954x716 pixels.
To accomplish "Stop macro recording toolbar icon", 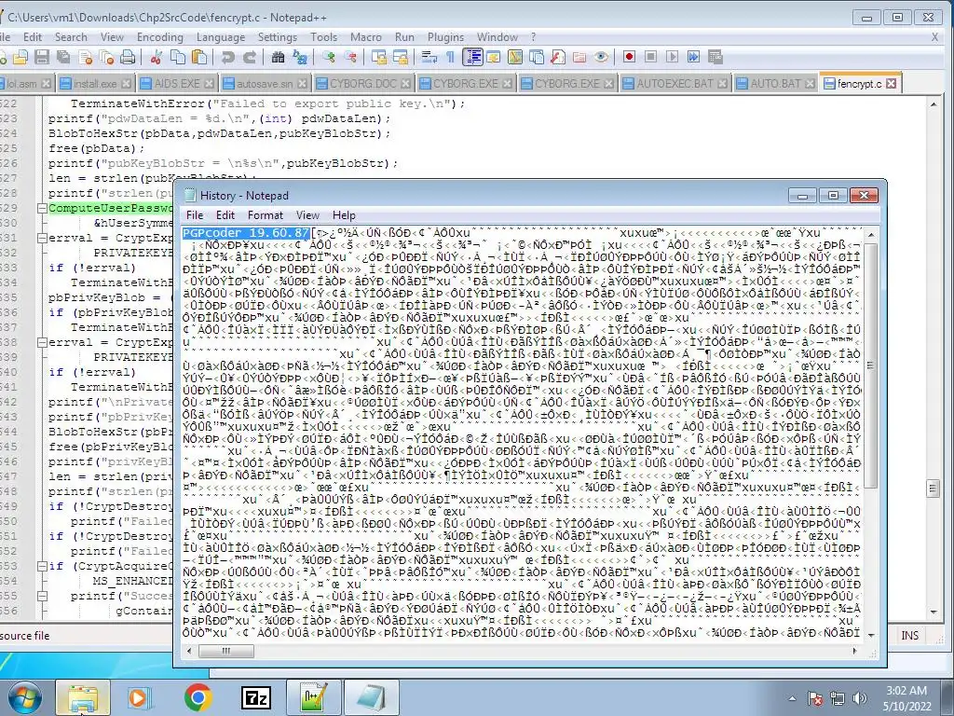I will pos(650,57).
